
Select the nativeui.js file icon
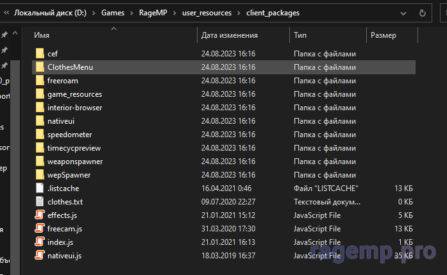[39, 256]
